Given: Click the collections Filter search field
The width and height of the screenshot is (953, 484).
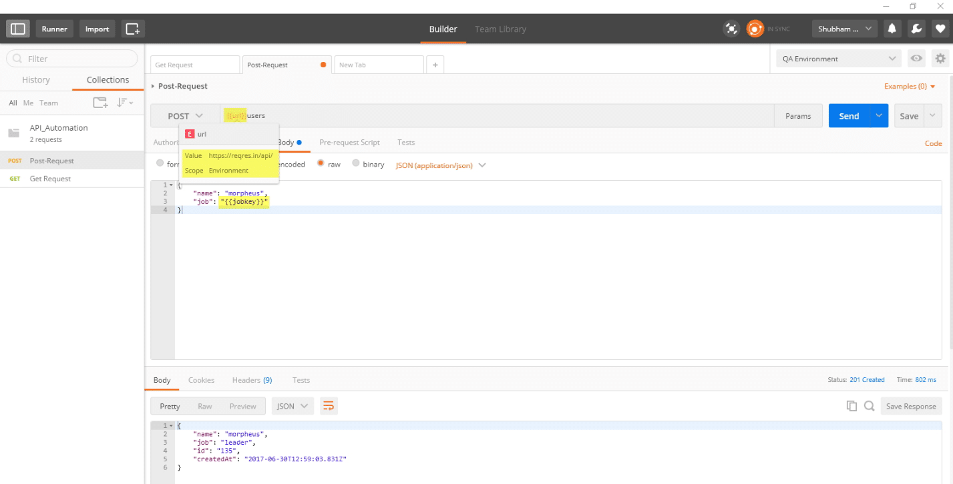Looking at the screenshot, I should 71,59.
